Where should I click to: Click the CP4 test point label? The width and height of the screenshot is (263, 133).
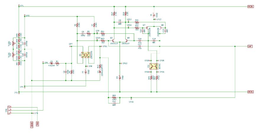point(22,87)
